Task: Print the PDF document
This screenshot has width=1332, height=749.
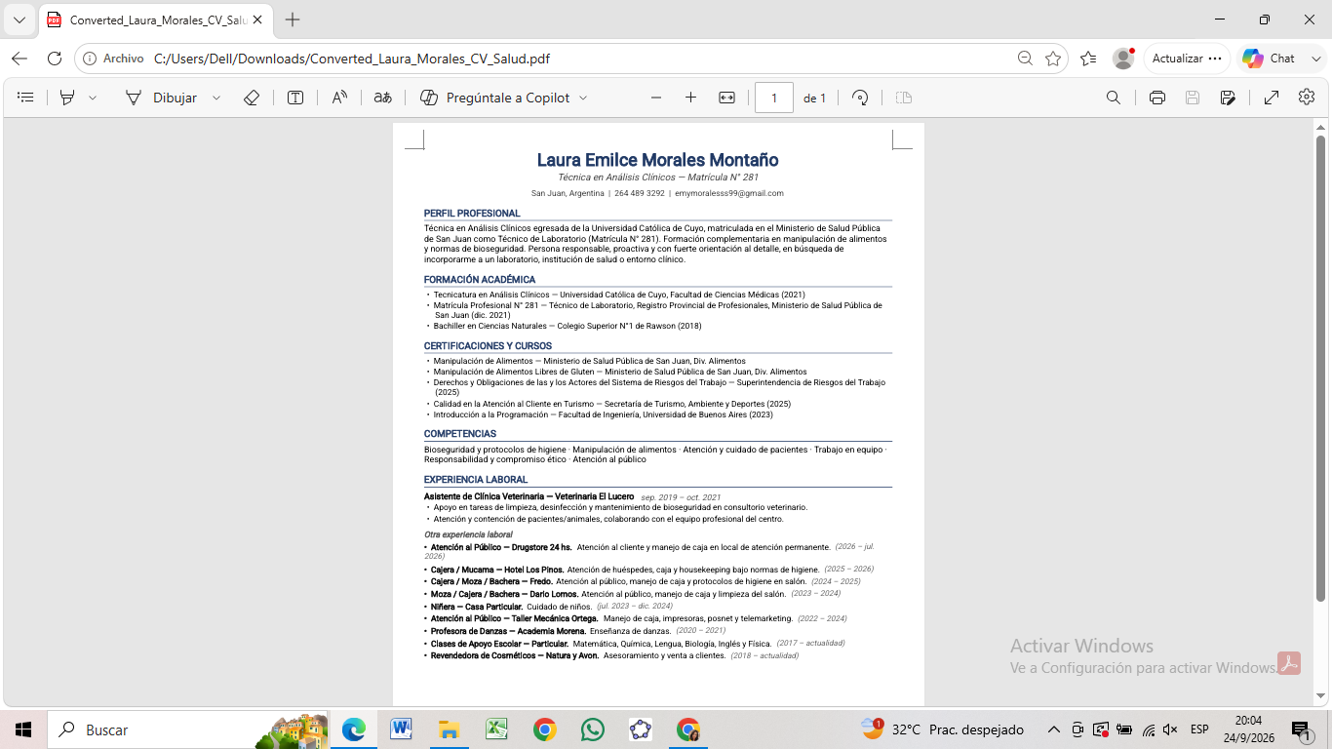Action: click(x=1157, y=98)
